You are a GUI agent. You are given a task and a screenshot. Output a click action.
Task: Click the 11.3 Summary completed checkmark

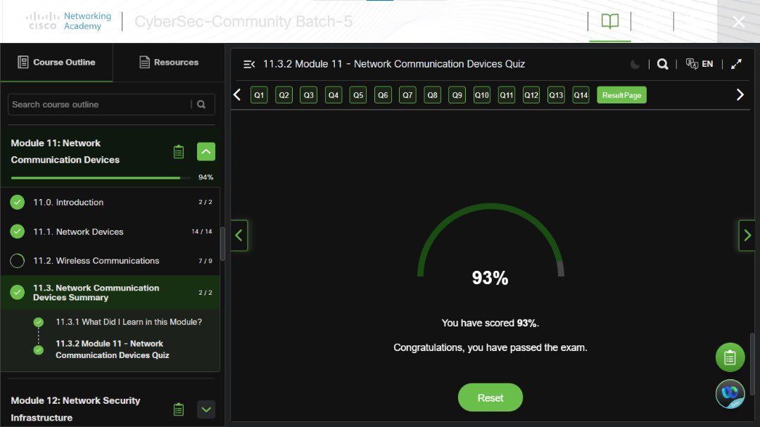coord(18,292)
